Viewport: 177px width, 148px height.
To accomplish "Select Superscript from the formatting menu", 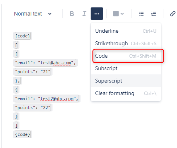I will (126, 81).
